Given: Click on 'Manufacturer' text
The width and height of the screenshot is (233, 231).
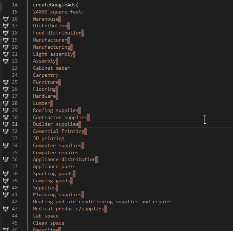Looking at the screenshot, I should tap(50, 40).
